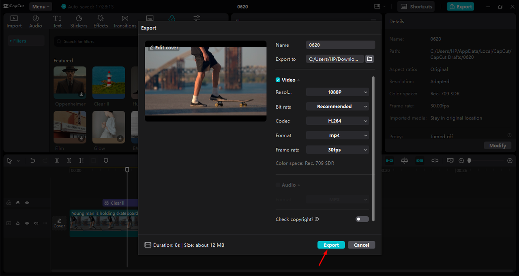This screenshot has width=519, height=276.
Task: Download the Glow filter
Action: pyautogui.click(x=120, y=139)
